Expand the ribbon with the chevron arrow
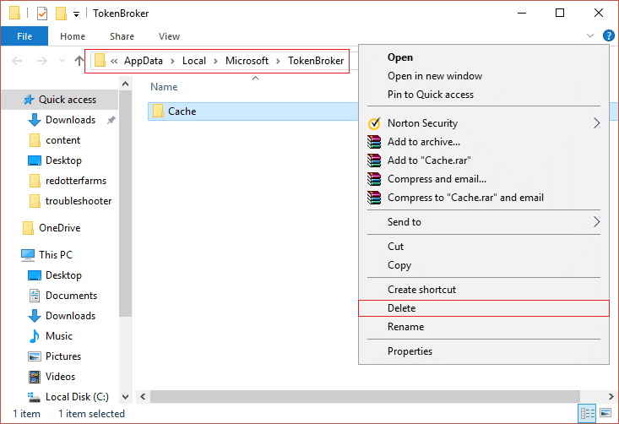 point(590,36)
